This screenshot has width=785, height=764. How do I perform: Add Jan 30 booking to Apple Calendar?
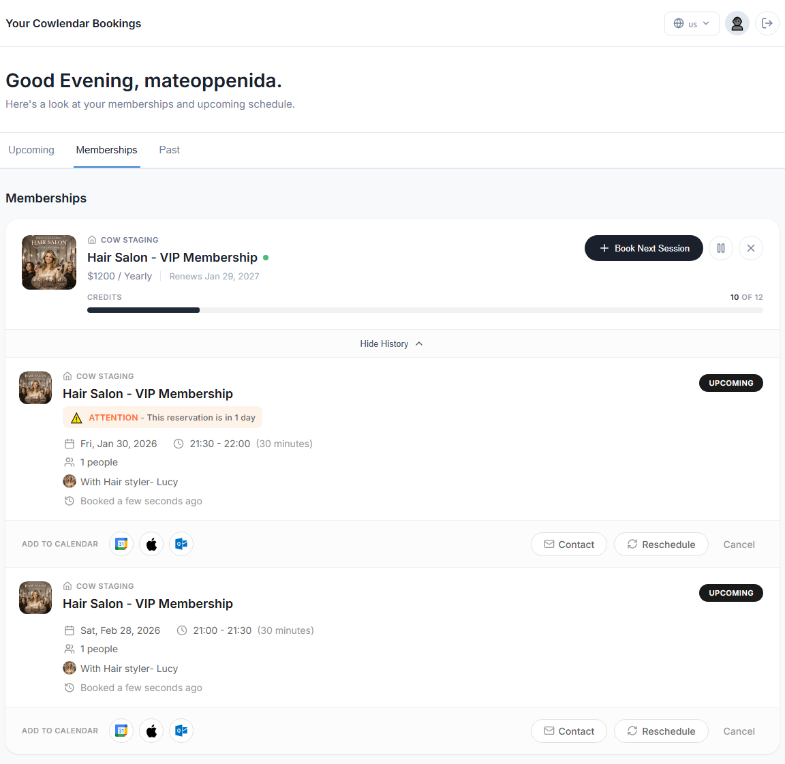151,544
